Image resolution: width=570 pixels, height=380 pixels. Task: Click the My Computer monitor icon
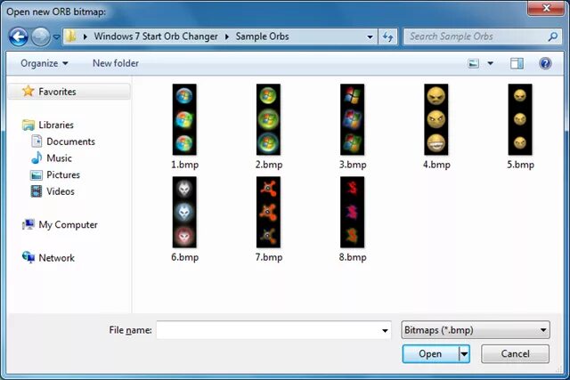[28, 224]
